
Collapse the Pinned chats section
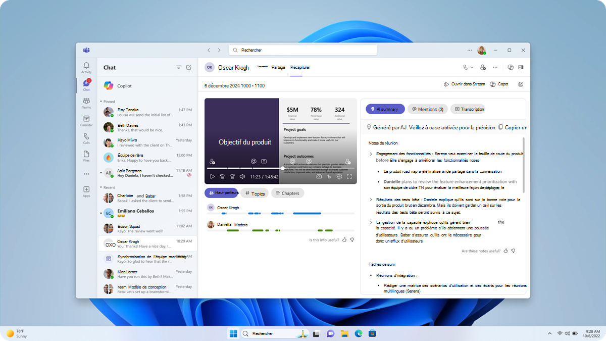(101, 102)
